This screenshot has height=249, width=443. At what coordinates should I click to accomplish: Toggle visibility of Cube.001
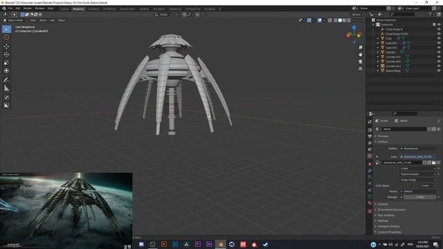point(439,43)
